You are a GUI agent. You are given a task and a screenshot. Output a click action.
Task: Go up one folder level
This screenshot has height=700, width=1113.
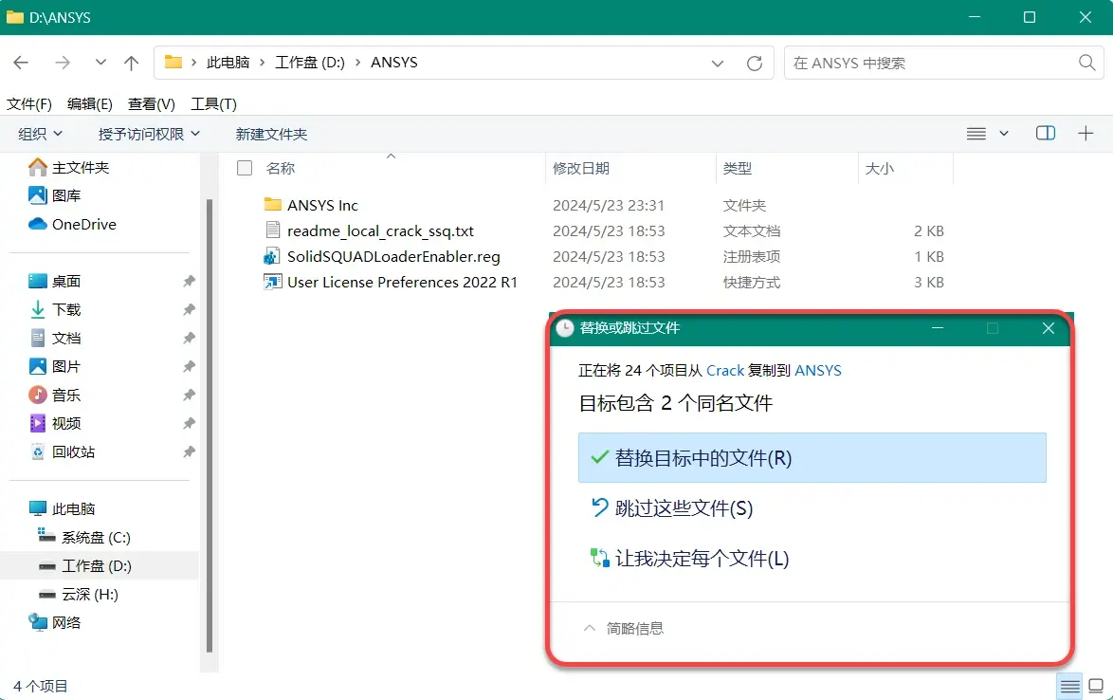(132, 63)
